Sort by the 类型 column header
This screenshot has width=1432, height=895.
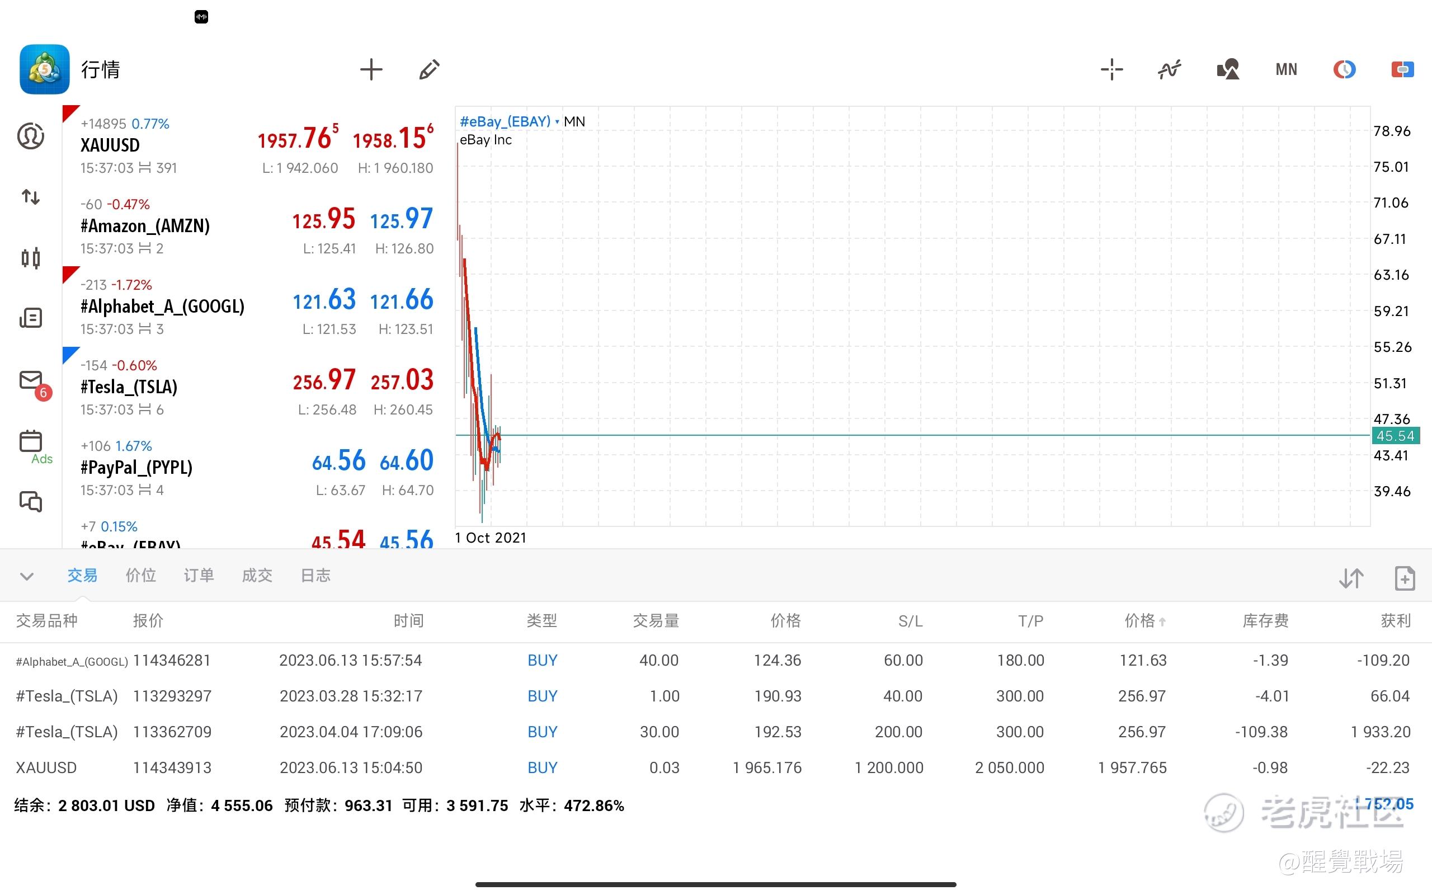click(542, 620)
